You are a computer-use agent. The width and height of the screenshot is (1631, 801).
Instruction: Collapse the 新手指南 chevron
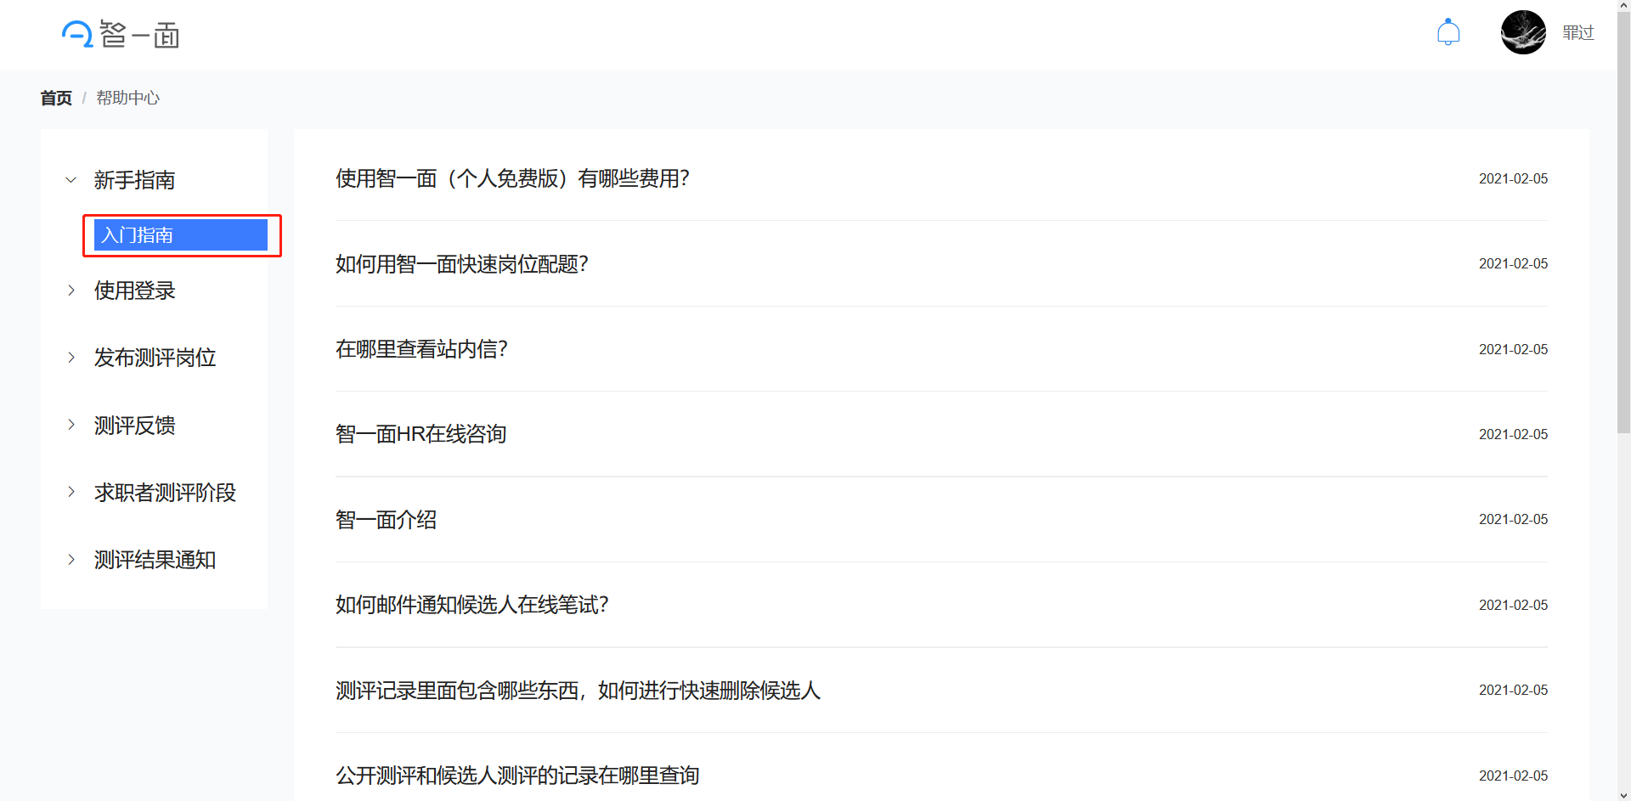(71, 180)
